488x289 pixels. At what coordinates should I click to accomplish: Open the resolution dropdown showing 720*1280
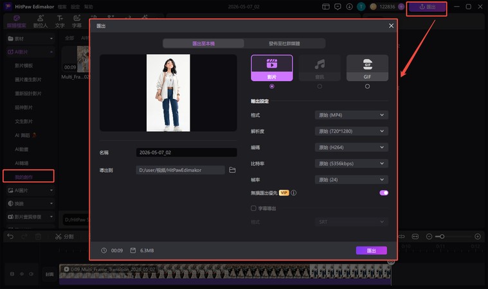[x=351, y=131]
